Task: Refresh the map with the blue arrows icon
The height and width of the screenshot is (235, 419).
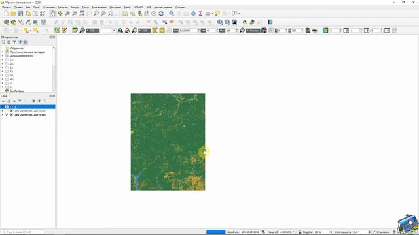Action: (x=161, y=14)
